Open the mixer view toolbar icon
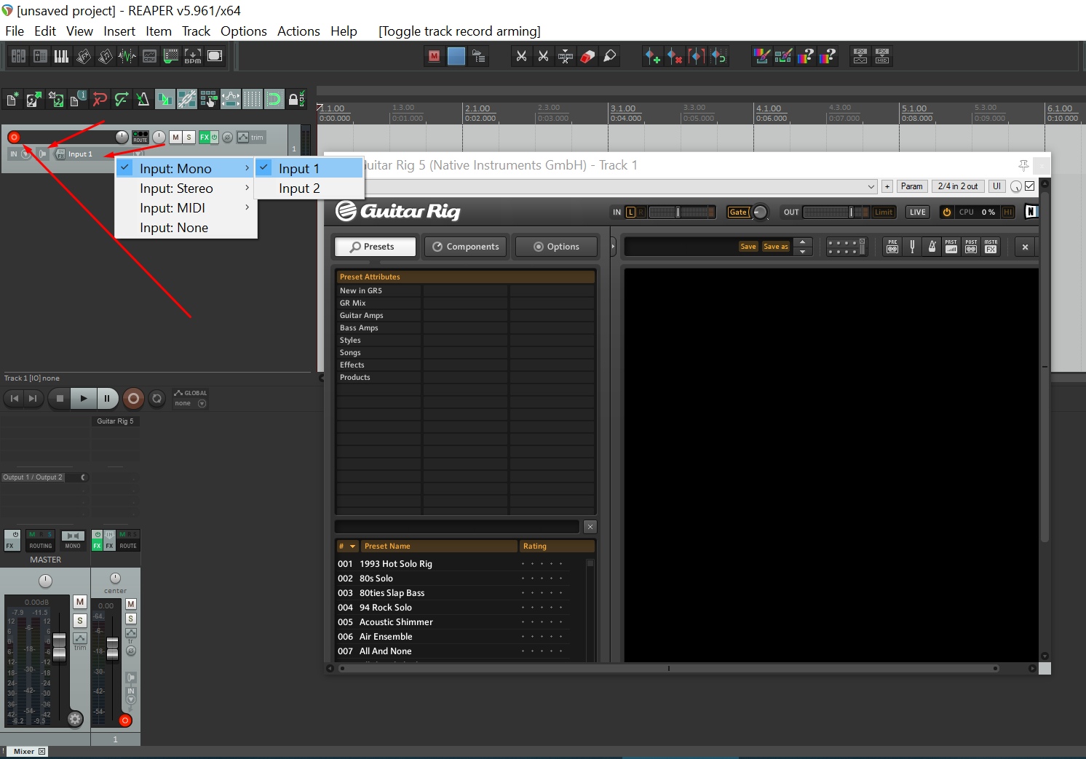 (18, 56)
